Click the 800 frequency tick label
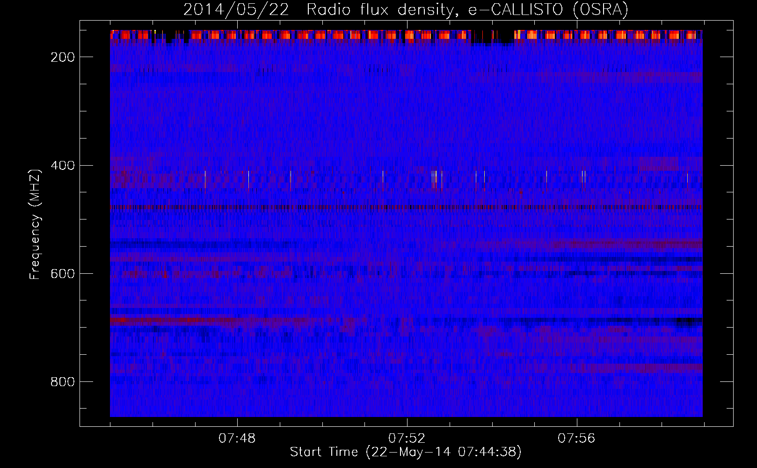The image size is (757, 468). point(63,382)
